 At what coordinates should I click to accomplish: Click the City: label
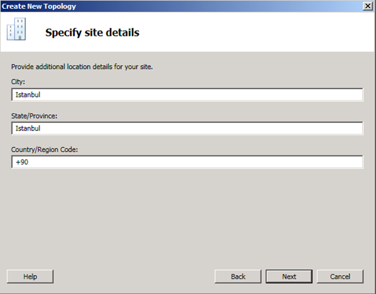coord(18,82)
